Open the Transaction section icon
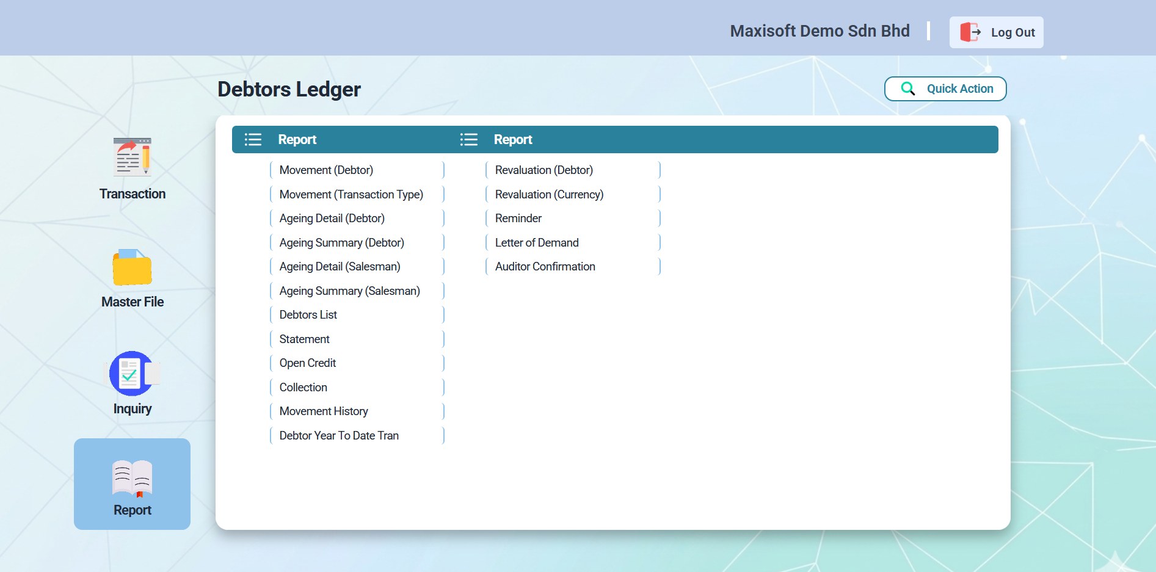This screenshot has width=1156, height=572. 132,156
